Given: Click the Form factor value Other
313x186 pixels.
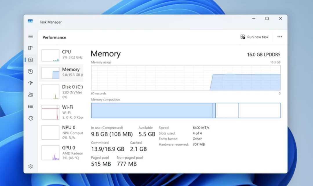Looking at the screenshot, I should (x=197, y=139).
